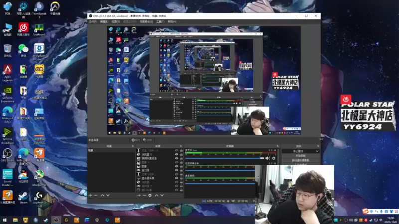Pop out the 控件 dock panel
The width and height of the screenshot is (399, 224).
[318, 146]
